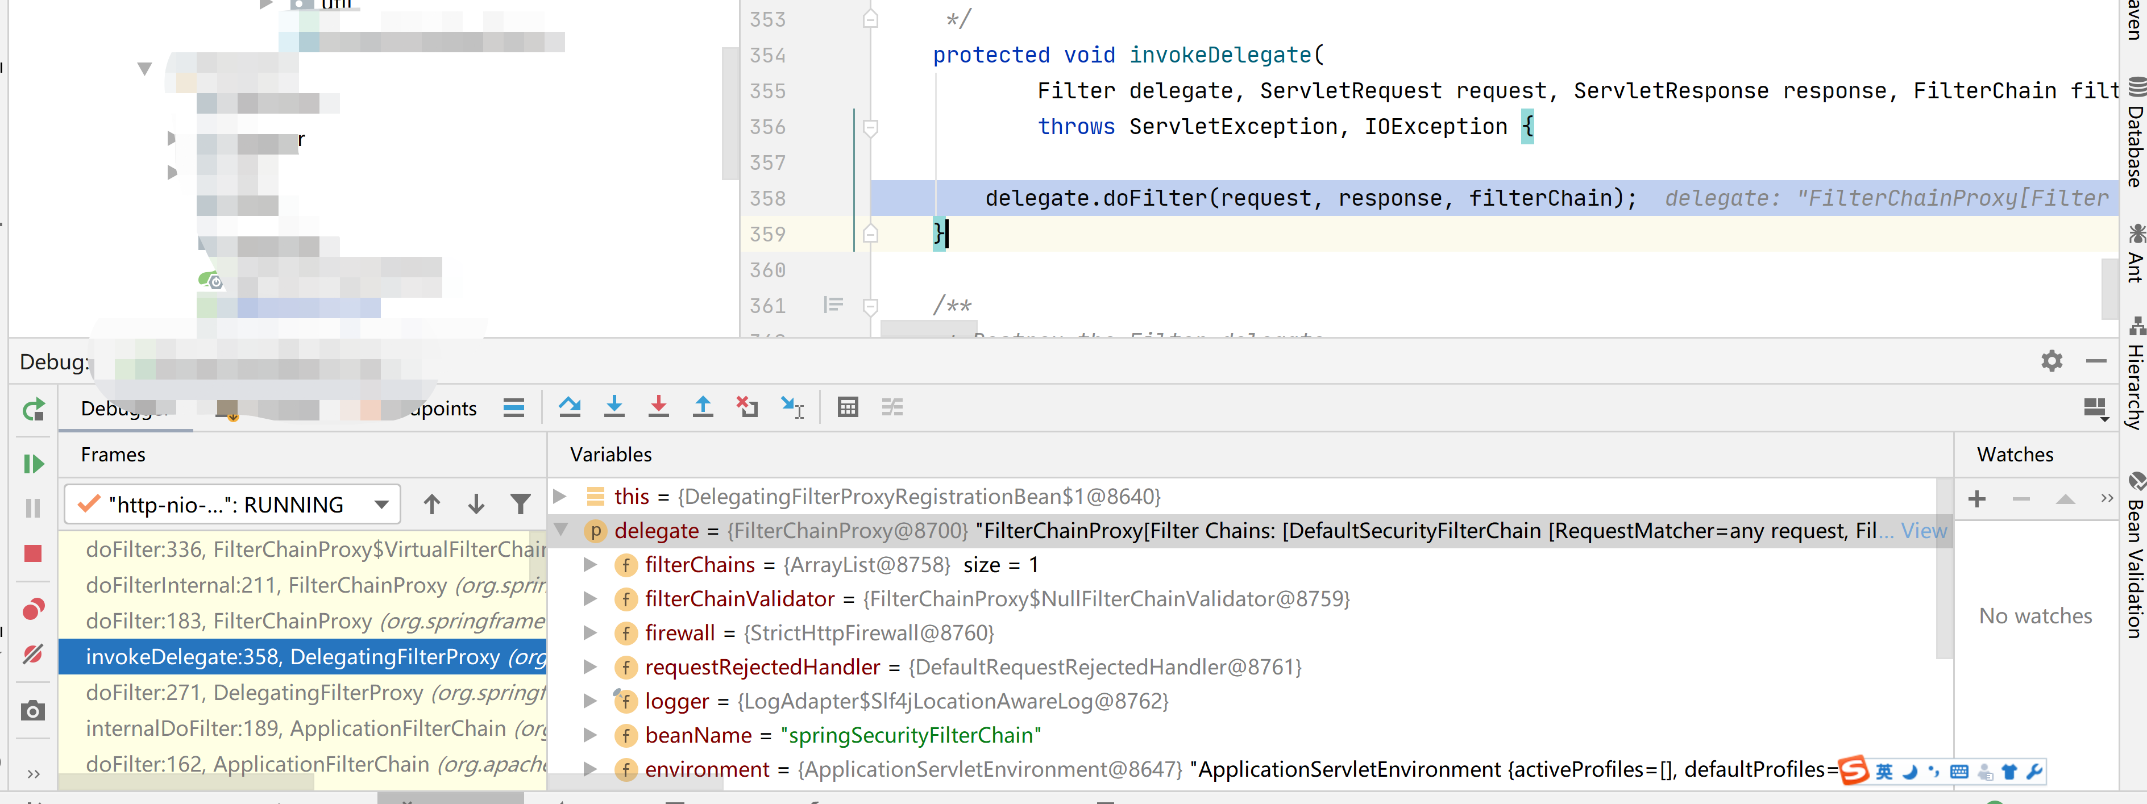Switch to the Debugger tab
The height and width of the screenshot is (804, 2147).
(125, 408)
